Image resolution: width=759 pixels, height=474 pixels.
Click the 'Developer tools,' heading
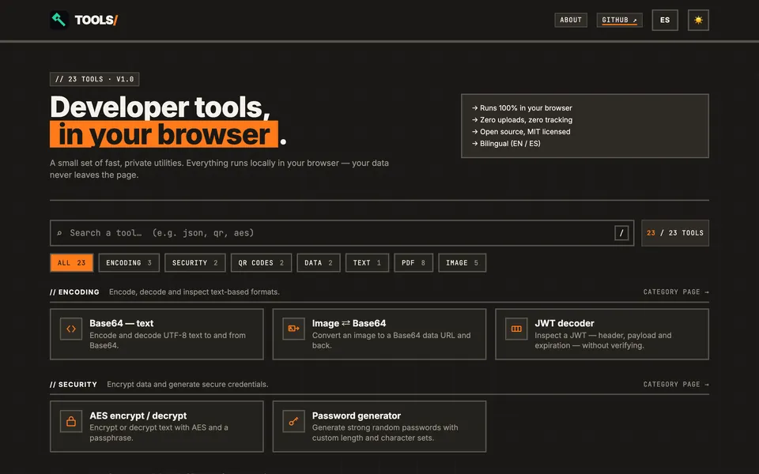[x=160, y=107]
